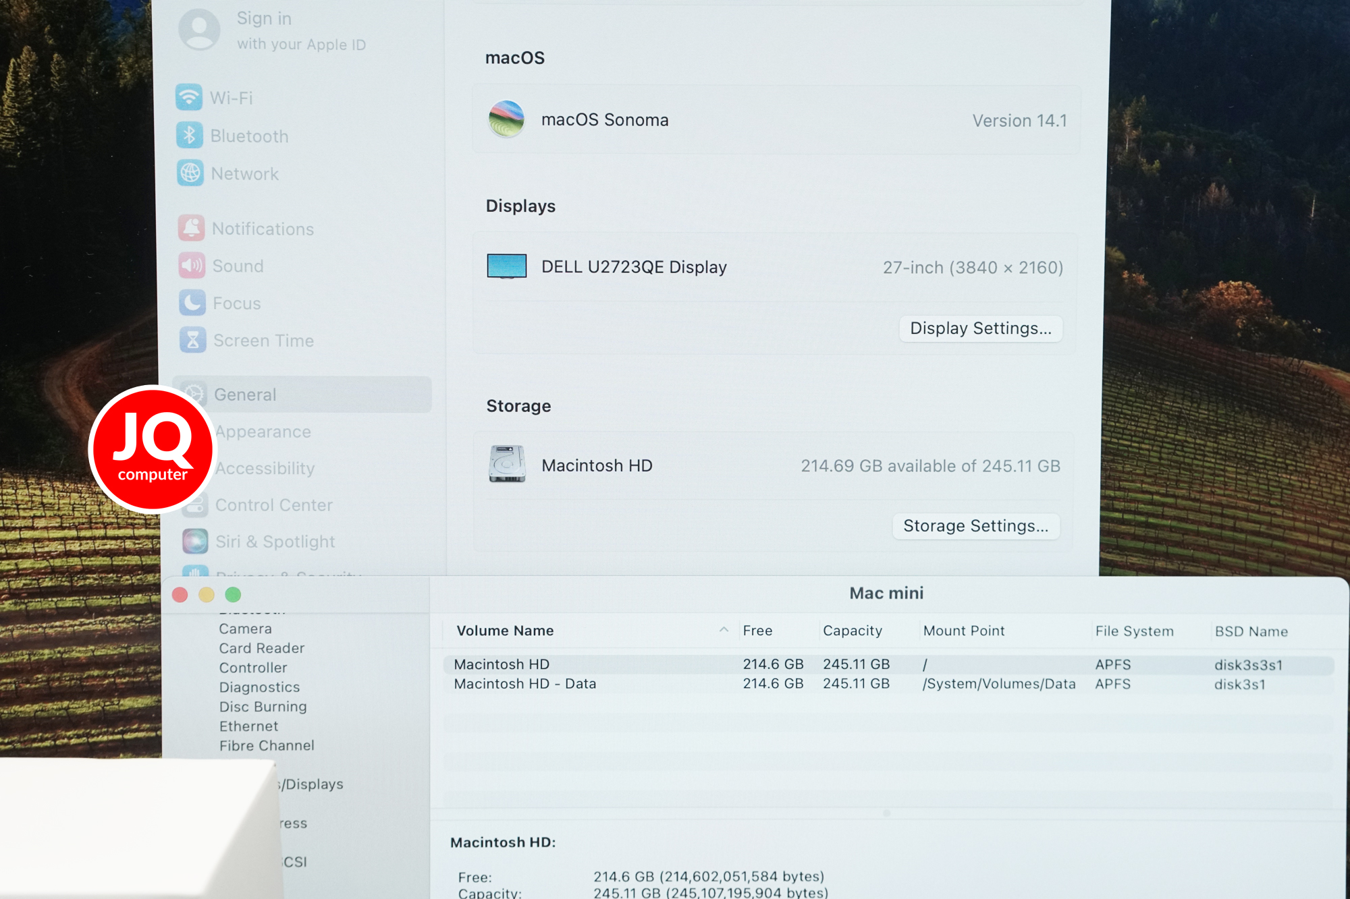Minimize Mac mini window with yellow button

point(207,594)
